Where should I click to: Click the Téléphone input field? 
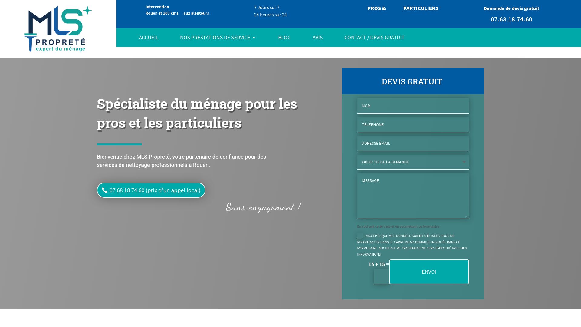click(x=413, y=124)
